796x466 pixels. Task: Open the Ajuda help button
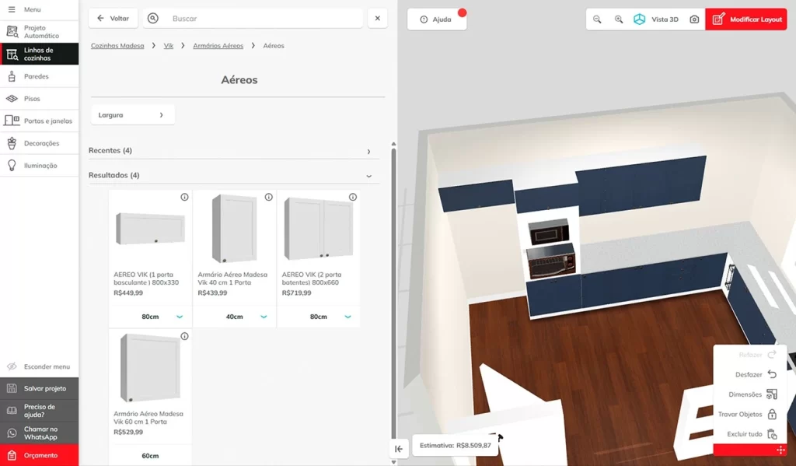437,19
